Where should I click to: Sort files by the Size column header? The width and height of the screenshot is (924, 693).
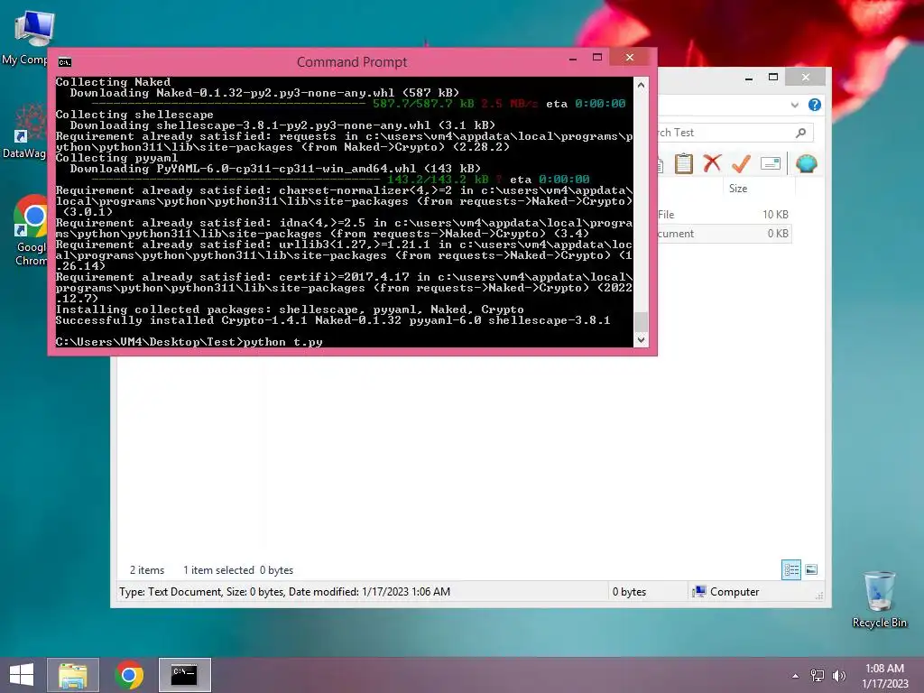pos(738,189)
